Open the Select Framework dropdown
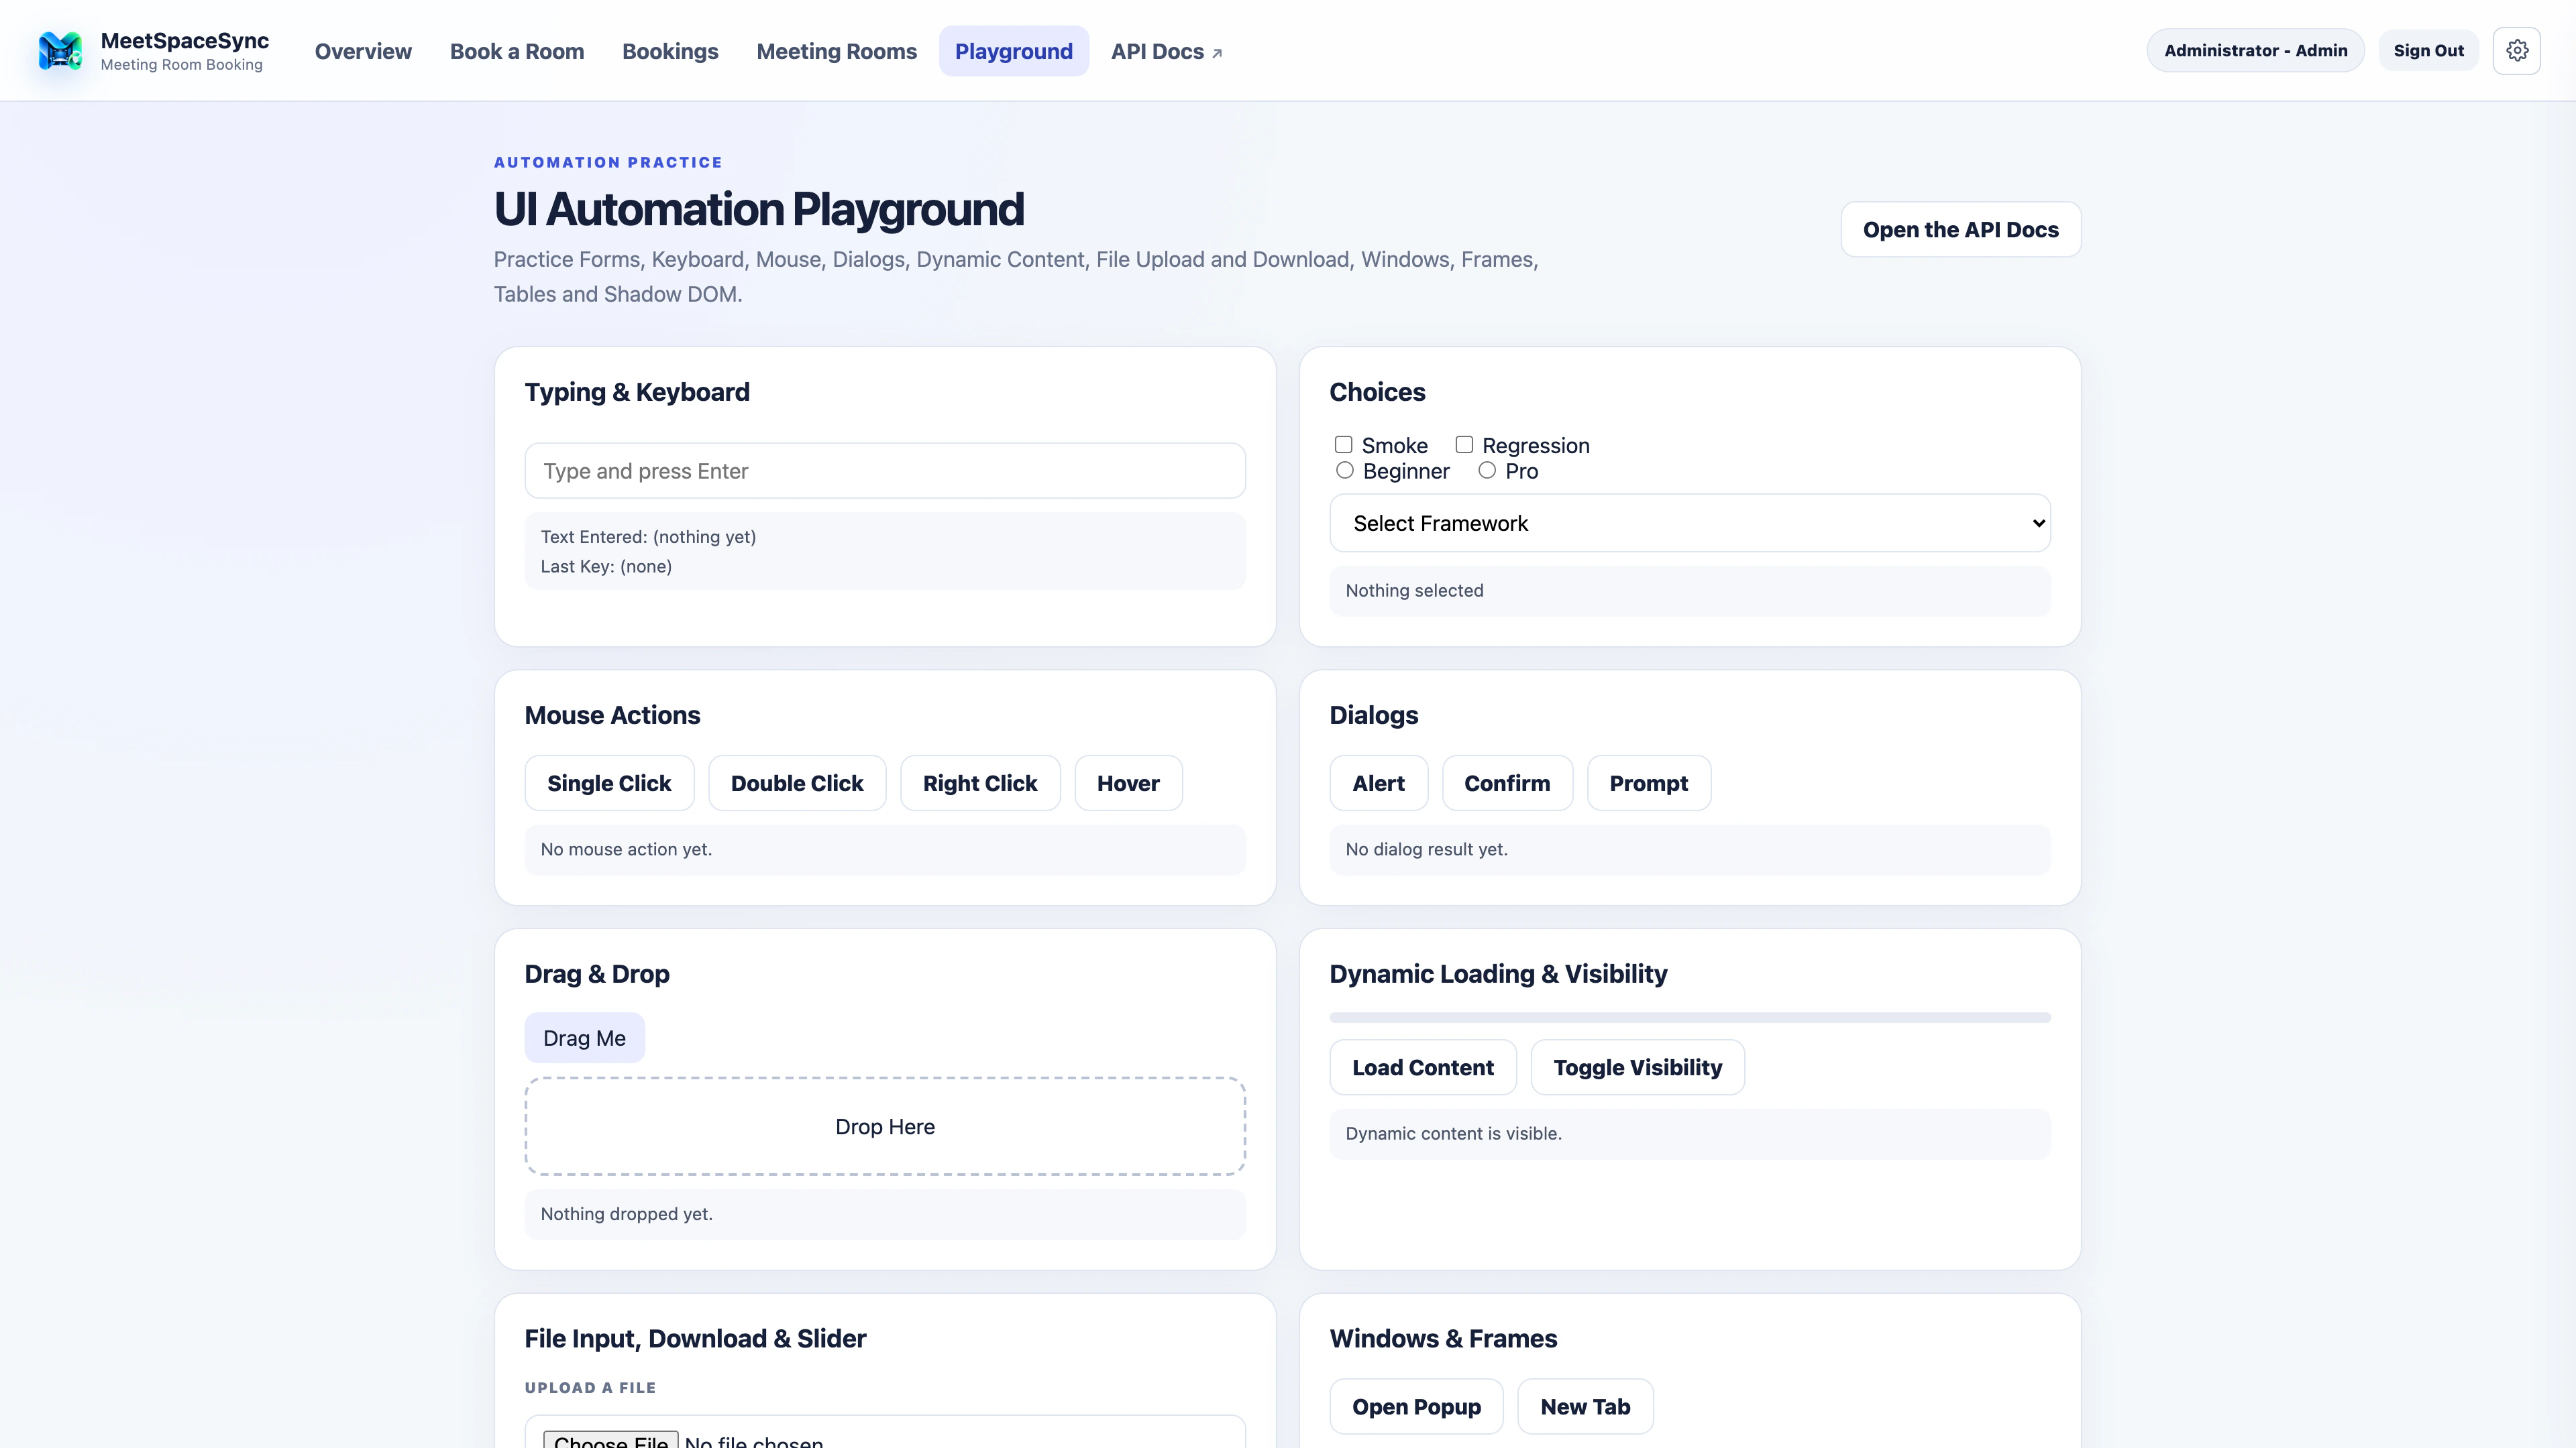 [x=1690, y=523]
